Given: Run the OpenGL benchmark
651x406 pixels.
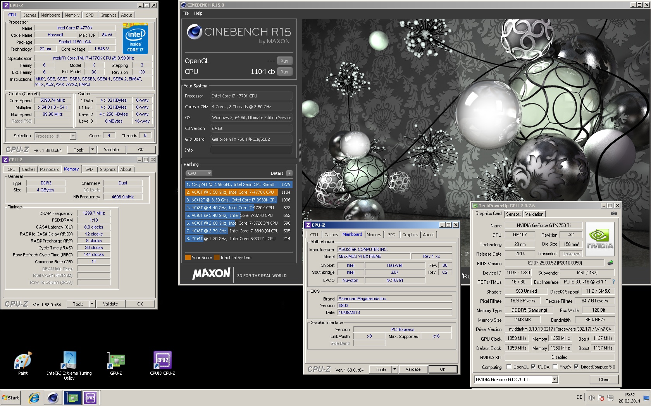Looking at the screenshot, I should click(284, 61).
